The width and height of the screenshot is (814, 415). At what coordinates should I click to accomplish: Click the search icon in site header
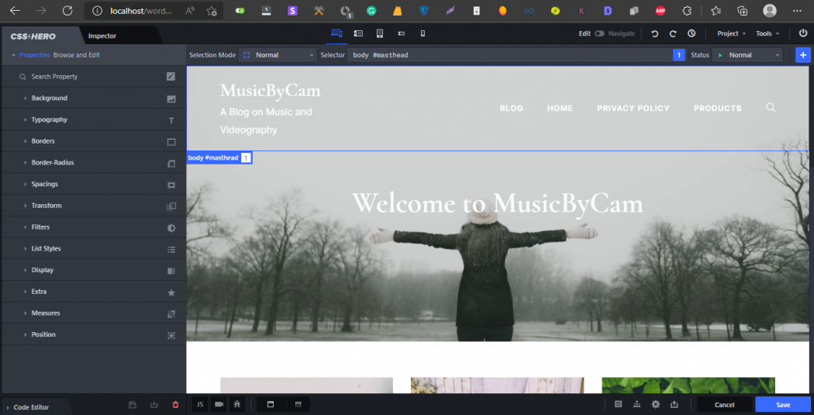pyautogui.click(x=771, y=108)
